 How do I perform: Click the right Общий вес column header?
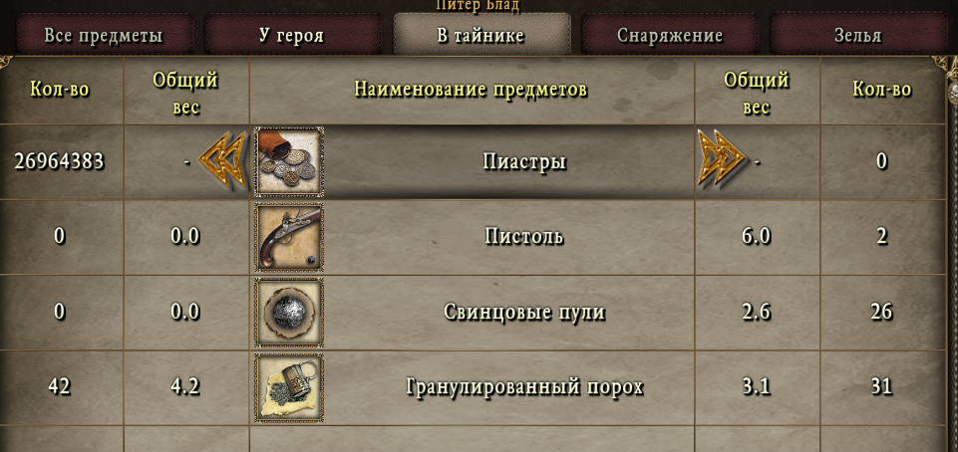757,94
